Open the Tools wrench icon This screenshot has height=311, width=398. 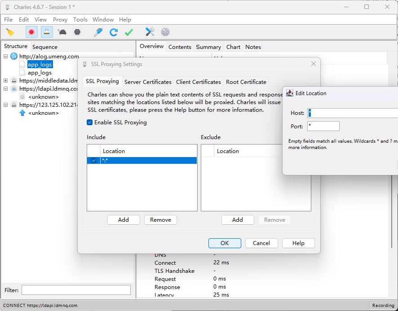[x=150, y=32]
